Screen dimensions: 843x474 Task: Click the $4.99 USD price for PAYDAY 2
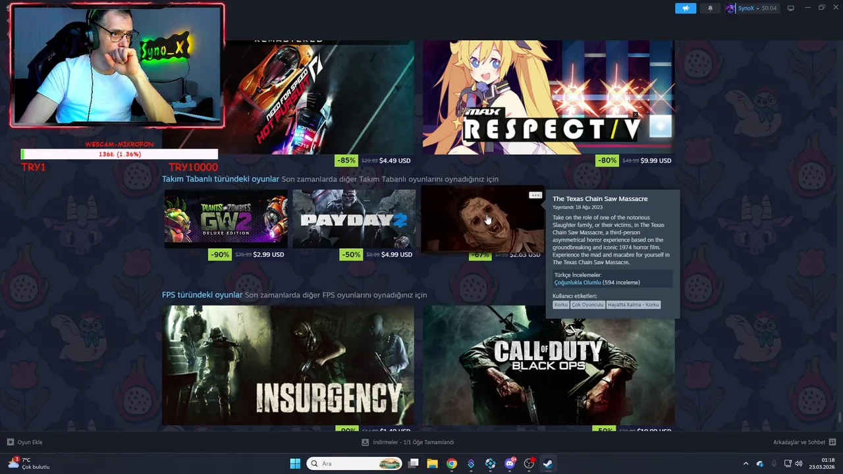click(x=396, y=254)
